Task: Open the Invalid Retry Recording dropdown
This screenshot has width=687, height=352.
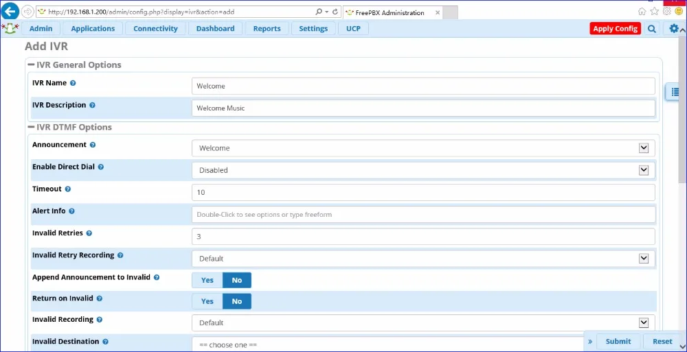Action: pyautogui.click(x=423, y=259)
